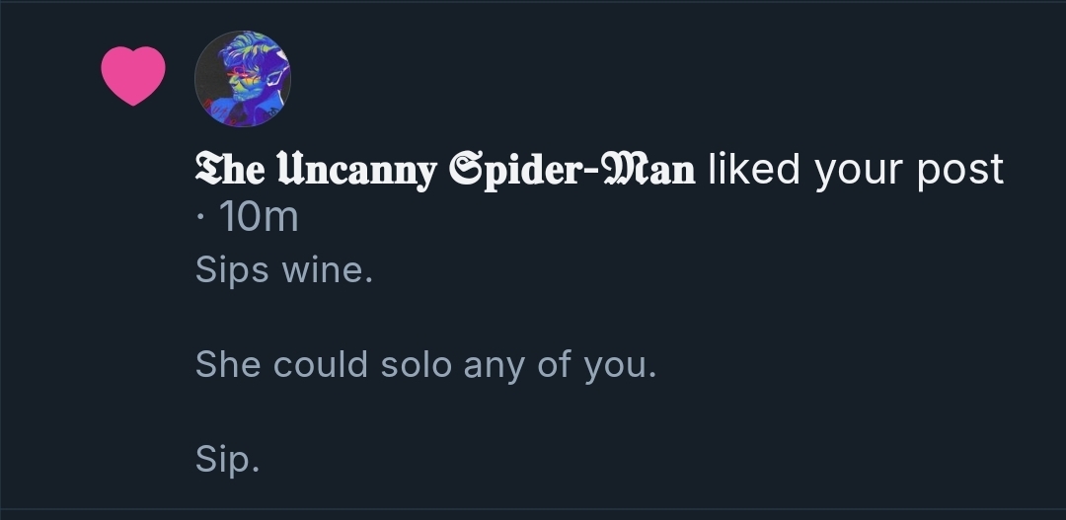Click the final "Sip." line
1066x520 pixels.
coord(227,460)
